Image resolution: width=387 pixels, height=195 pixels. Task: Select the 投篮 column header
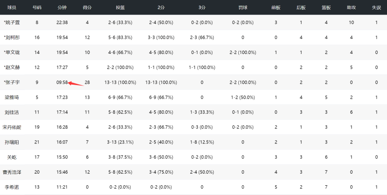pos(121,8)
